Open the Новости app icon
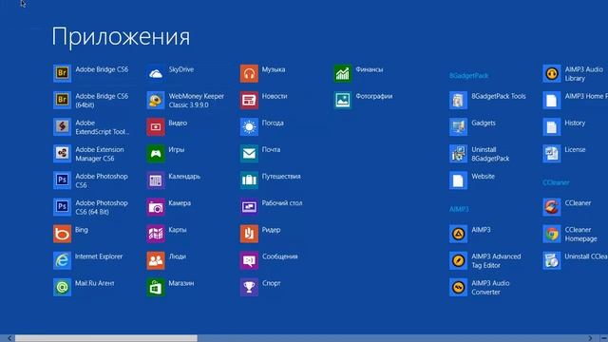The image size is (608, 342). pos(249,100)
